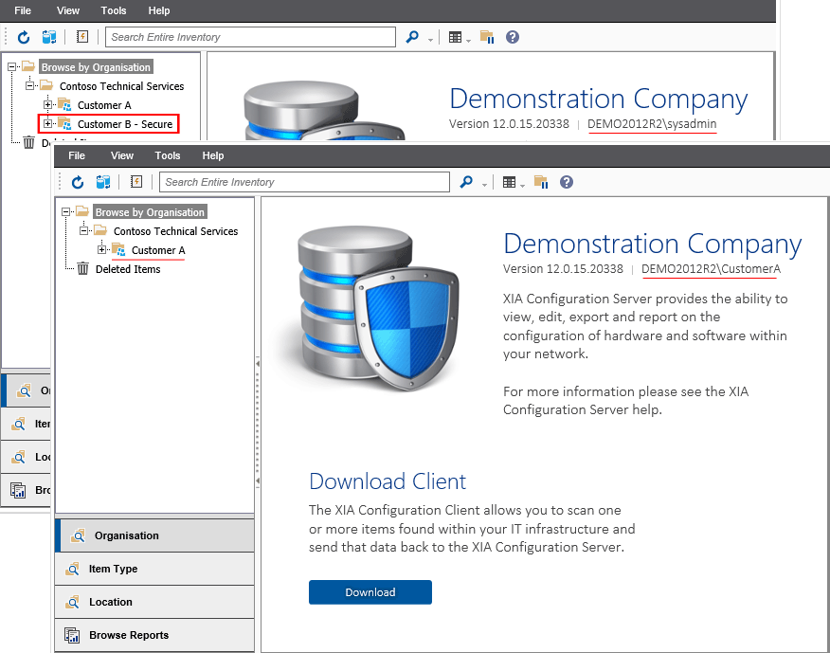Collapse Browse by Organisation node, front window

pos(66,212)
